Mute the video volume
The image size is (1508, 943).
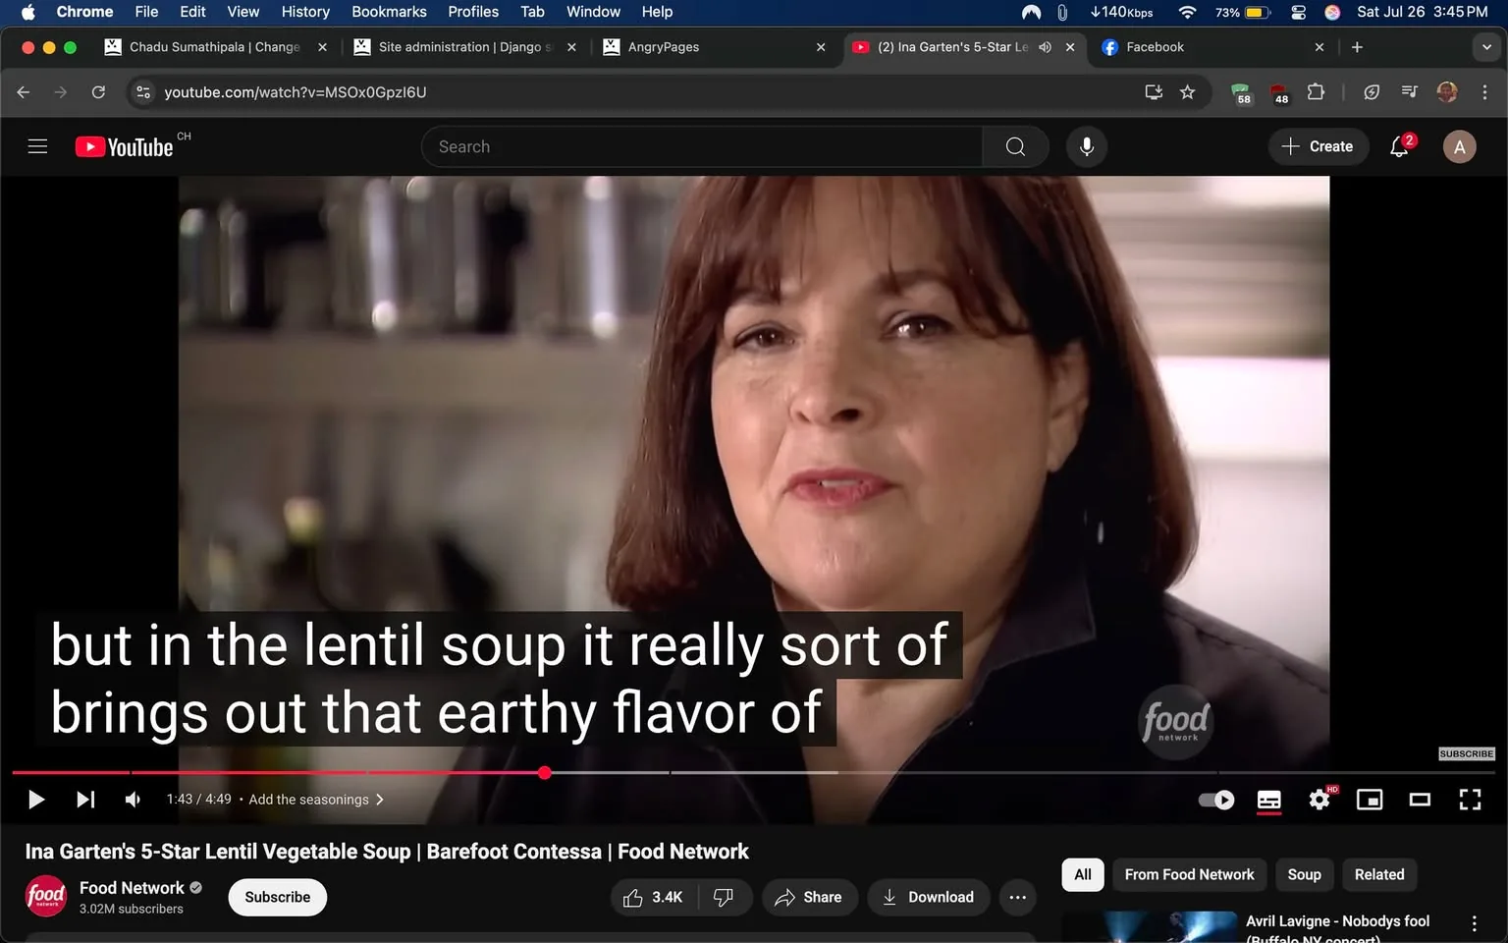(x=133, y=800)
